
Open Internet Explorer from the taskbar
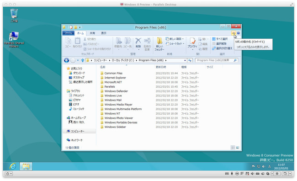pos(13,166)
